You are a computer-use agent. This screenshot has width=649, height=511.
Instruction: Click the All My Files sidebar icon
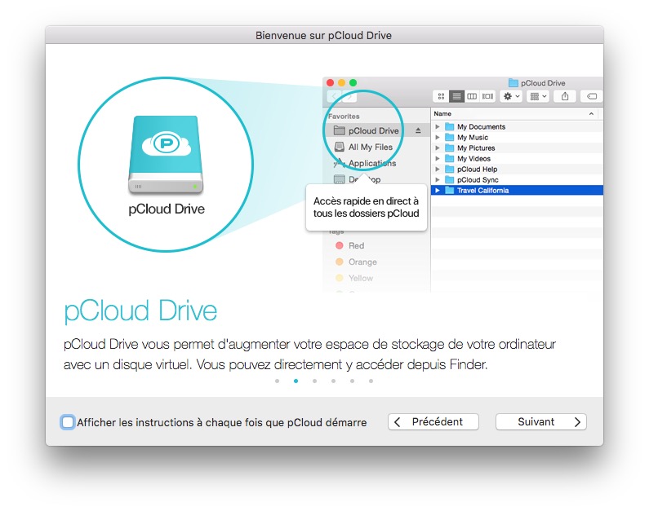(340, 147)
